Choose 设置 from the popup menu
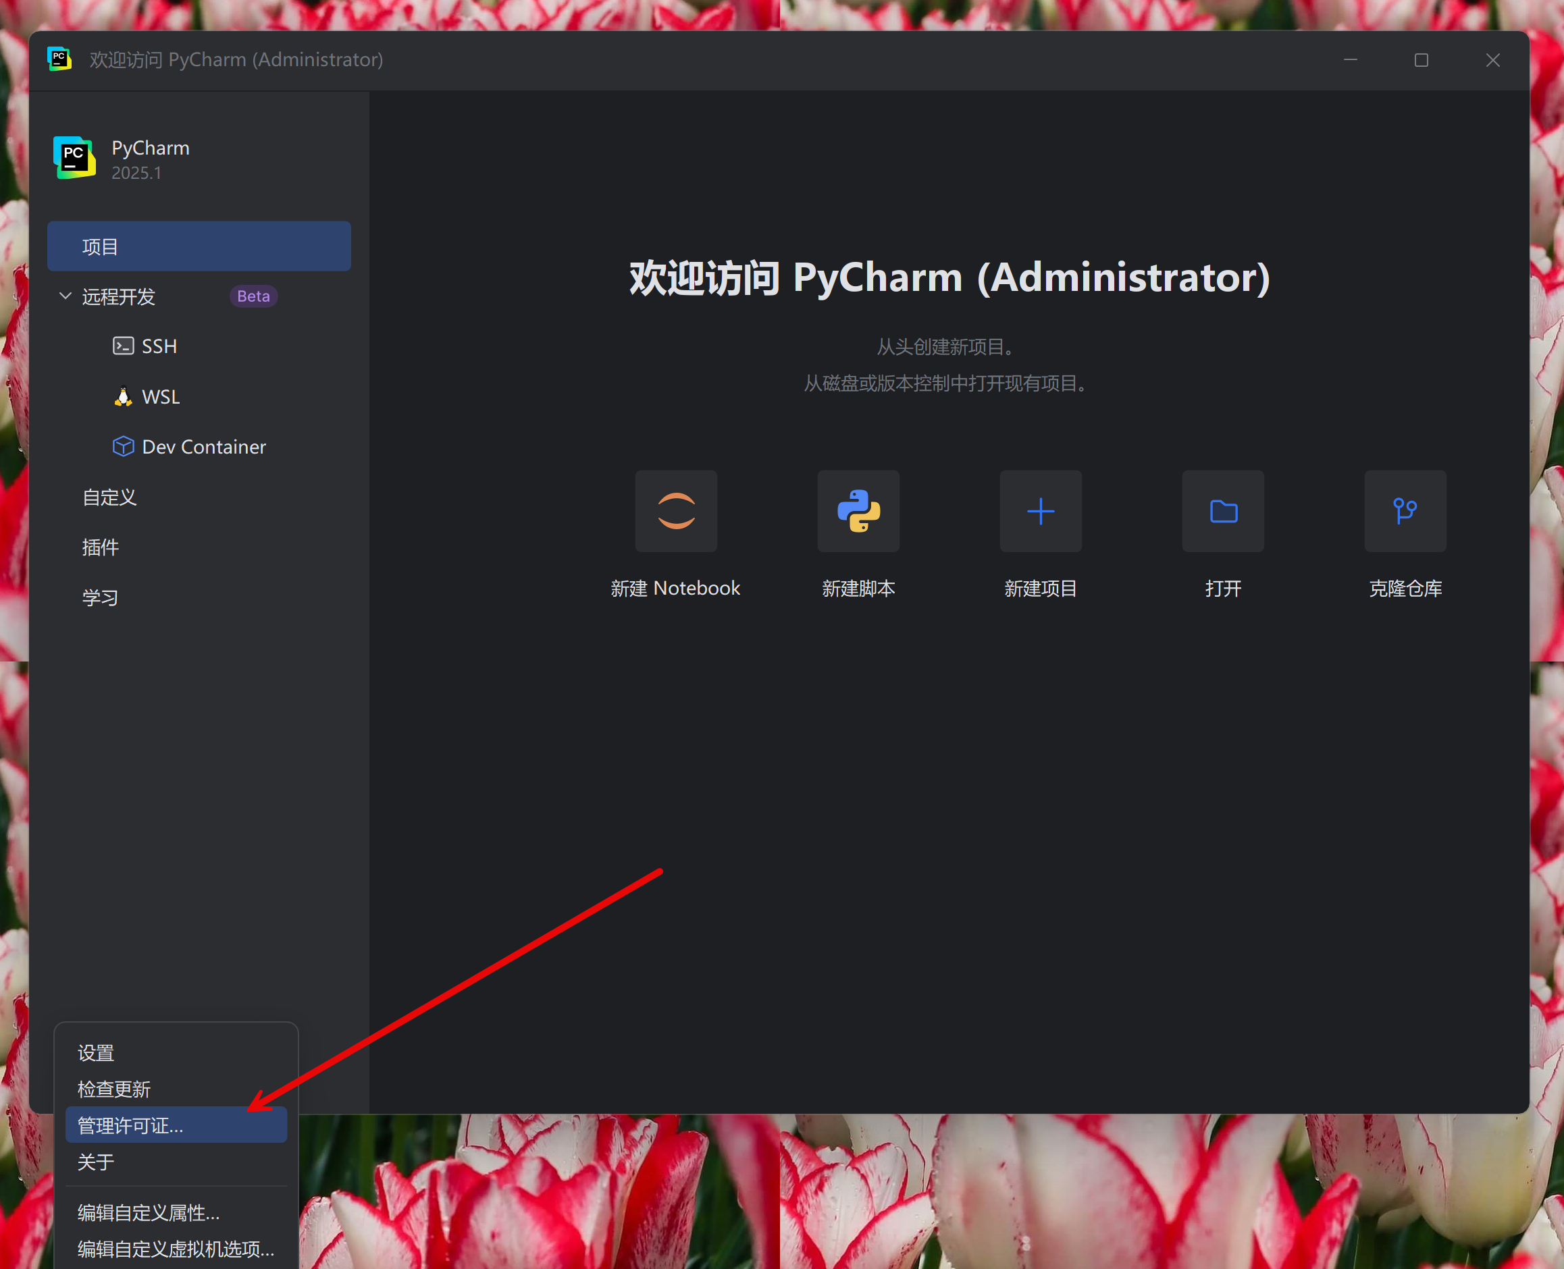Screen dimensions: 1564x1269 pyautogui.click(x=97, y=1052)
